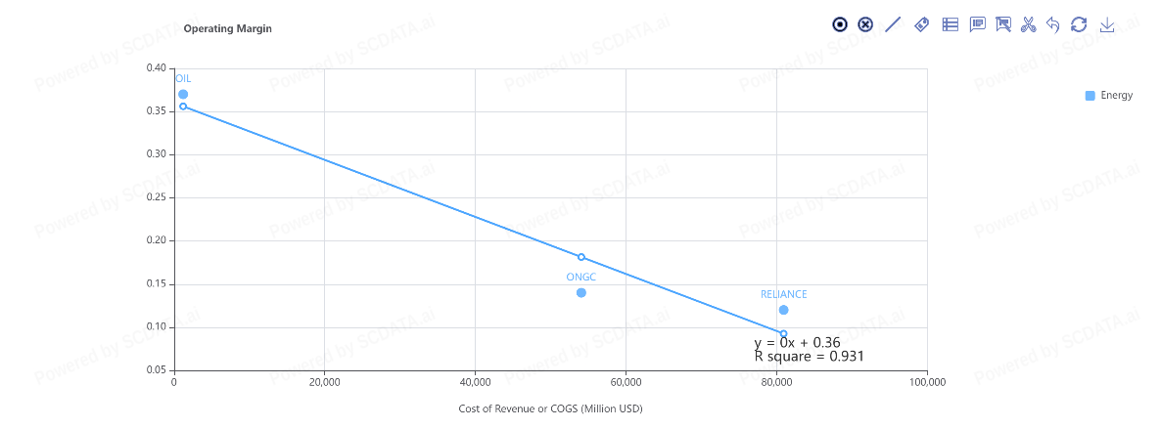Screen dimensions: 1160x429
Task: Select the diagonal line toolbar icon
Action: pos(893,24)
